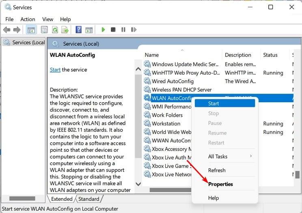Choose Properties in the context menu
This screenshot has width=302, height=213.
[x=220, y=184]
